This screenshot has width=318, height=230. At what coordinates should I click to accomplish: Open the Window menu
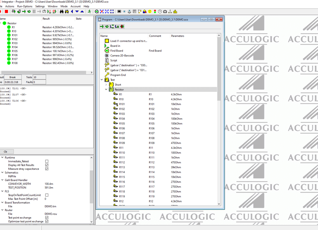[x=52, y=6]
